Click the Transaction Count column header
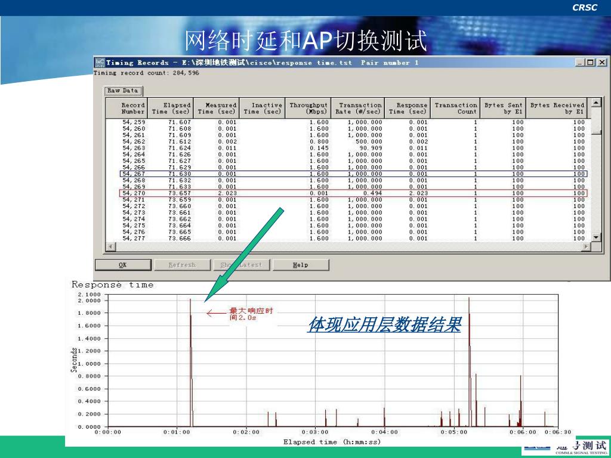Image resolution: width=611 pixels, height=458 pixels. (455, 109)
